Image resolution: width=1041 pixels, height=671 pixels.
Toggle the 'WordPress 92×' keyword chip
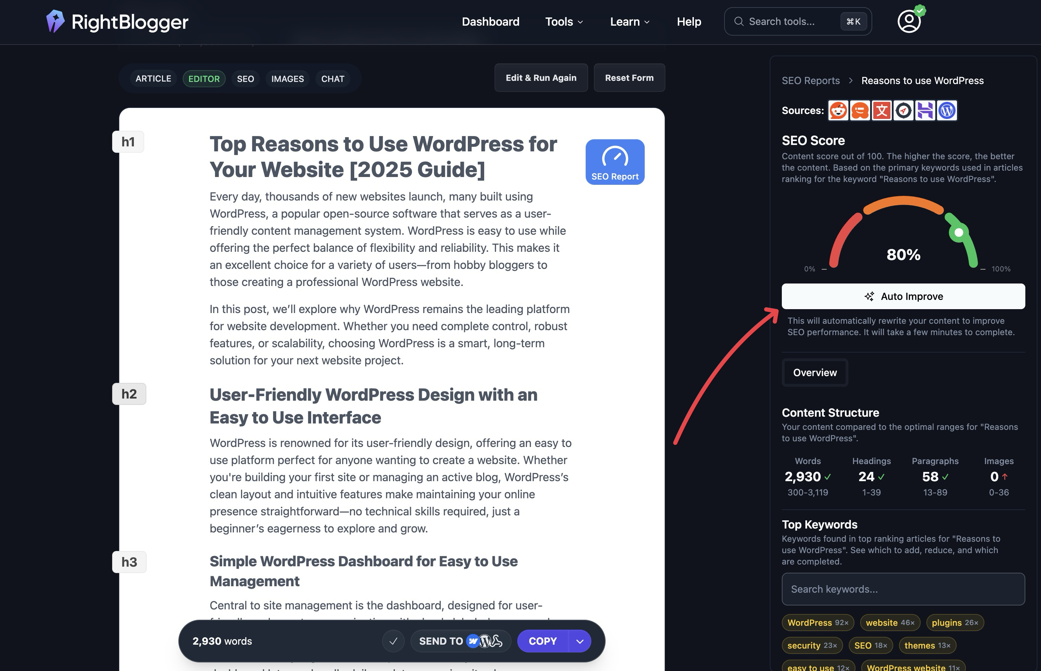coord(817,623)
